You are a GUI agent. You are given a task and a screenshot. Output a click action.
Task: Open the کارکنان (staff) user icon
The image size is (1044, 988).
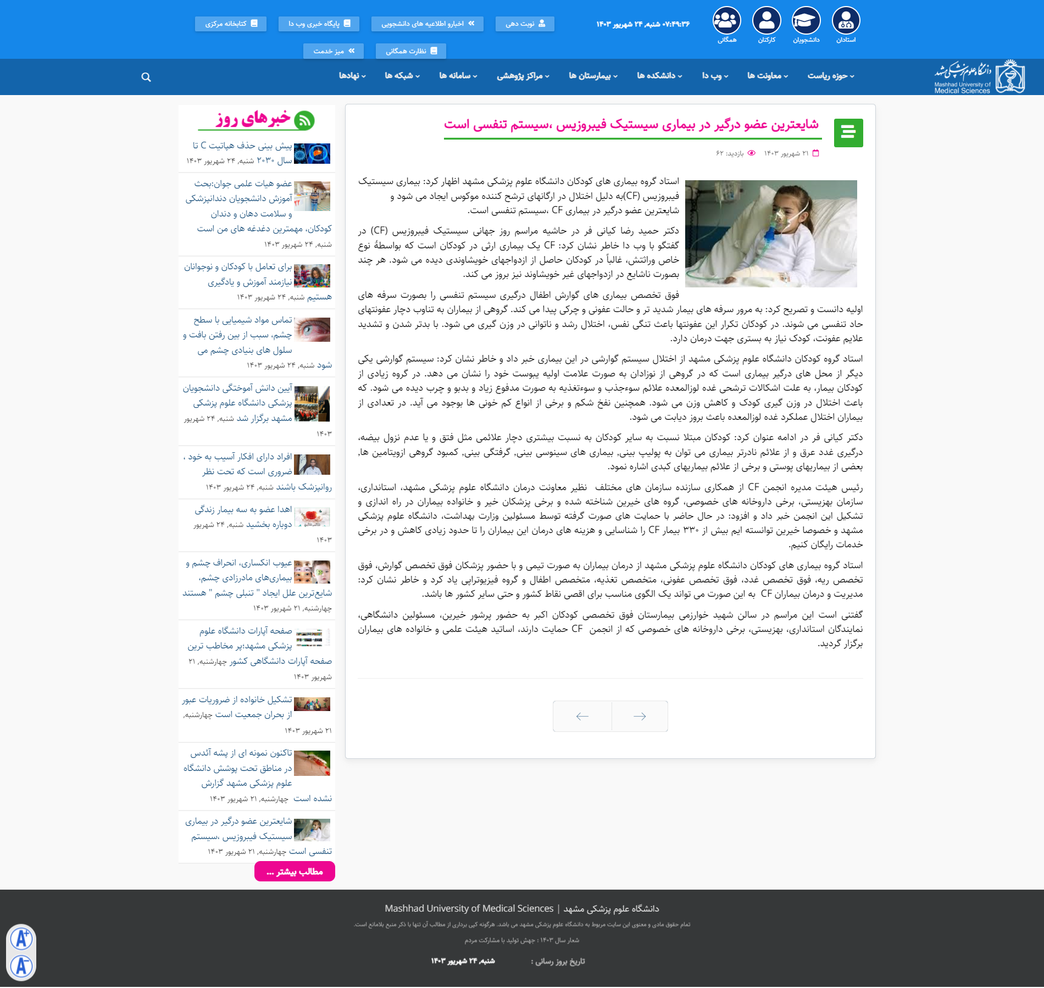[767, 21]
